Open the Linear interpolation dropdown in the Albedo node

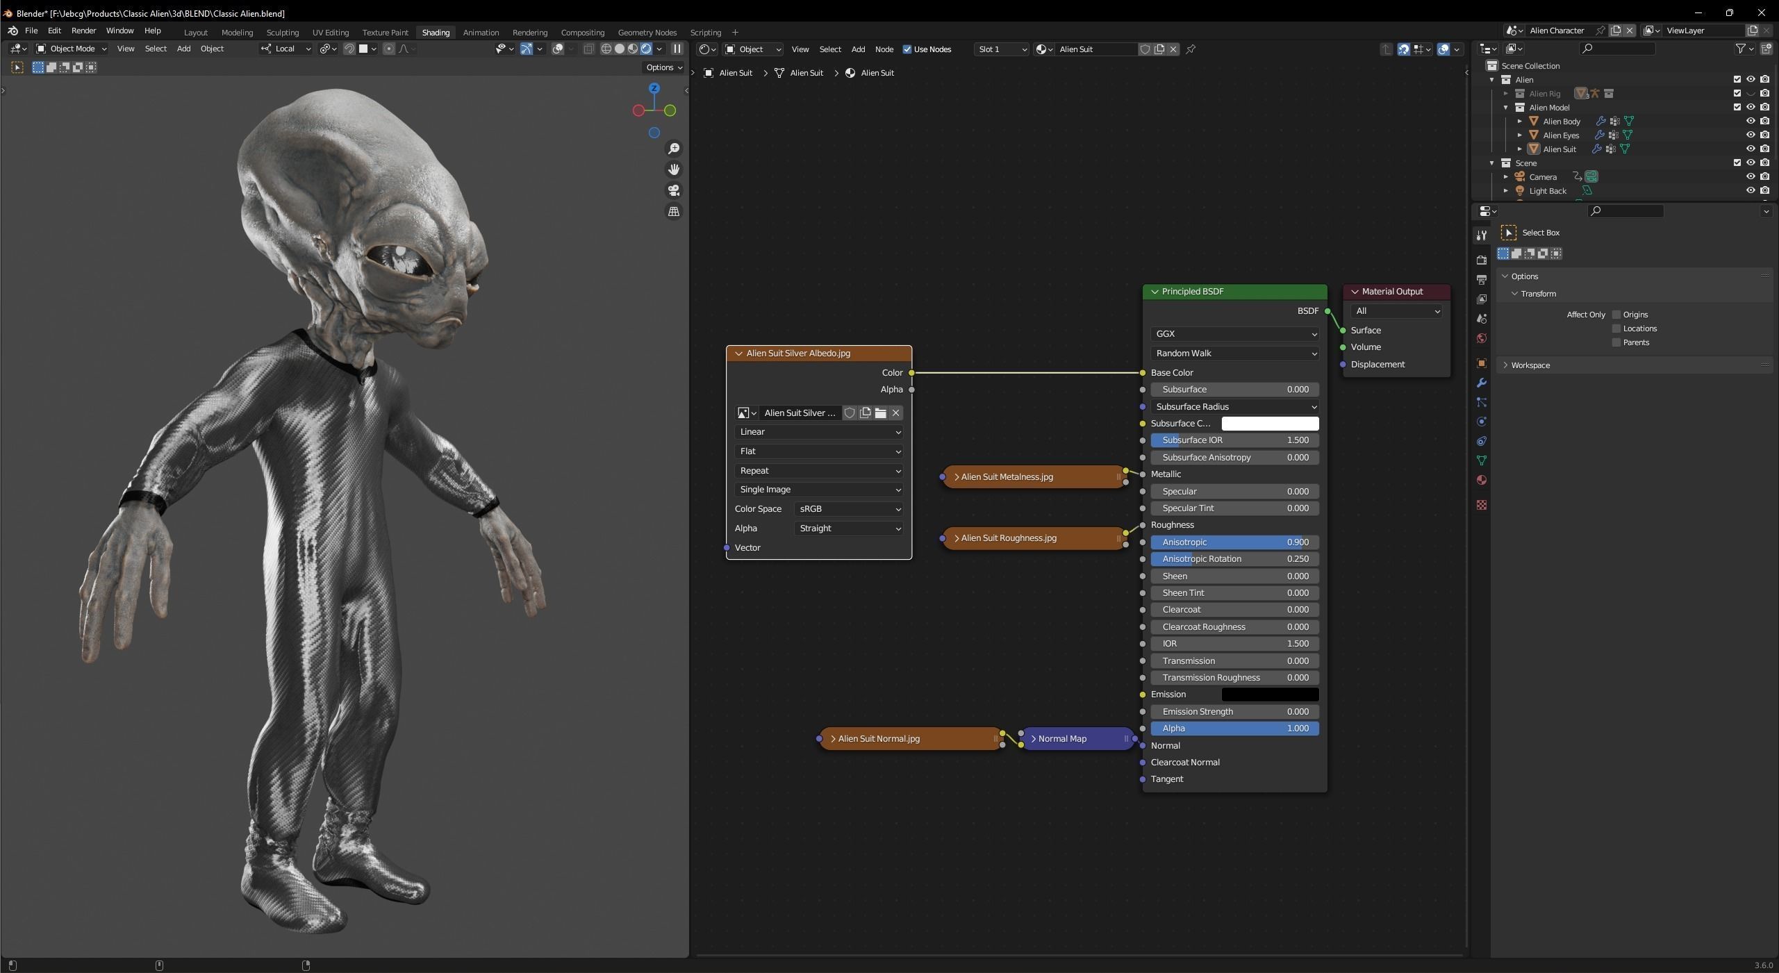(x=818, y=432)
